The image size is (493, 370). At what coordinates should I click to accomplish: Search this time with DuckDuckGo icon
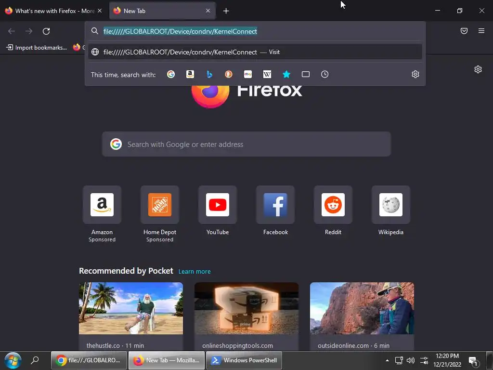click(x=229, y=74)
